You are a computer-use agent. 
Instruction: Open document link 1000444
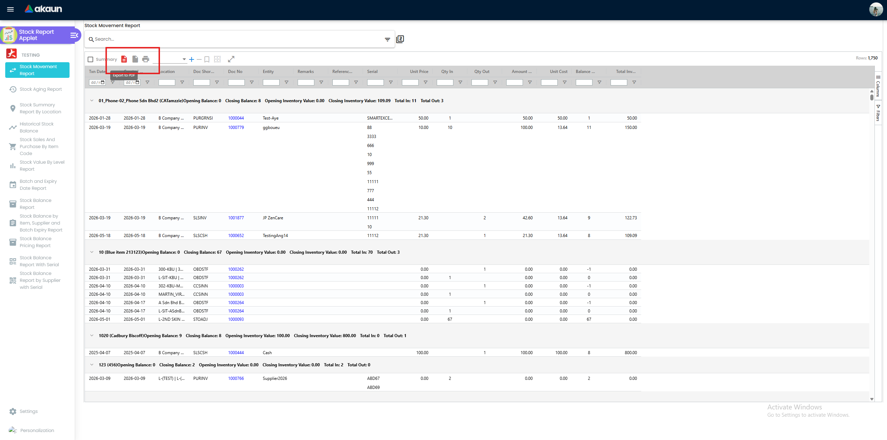(x=236, y=353)
